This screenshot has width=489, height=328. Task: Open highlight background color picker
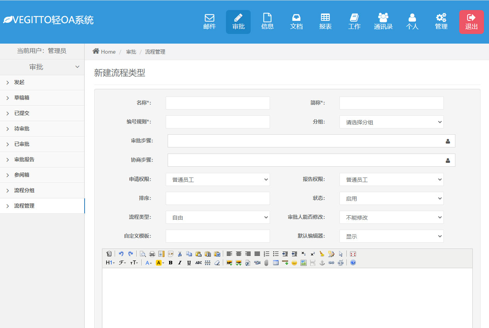coord(160,263)
